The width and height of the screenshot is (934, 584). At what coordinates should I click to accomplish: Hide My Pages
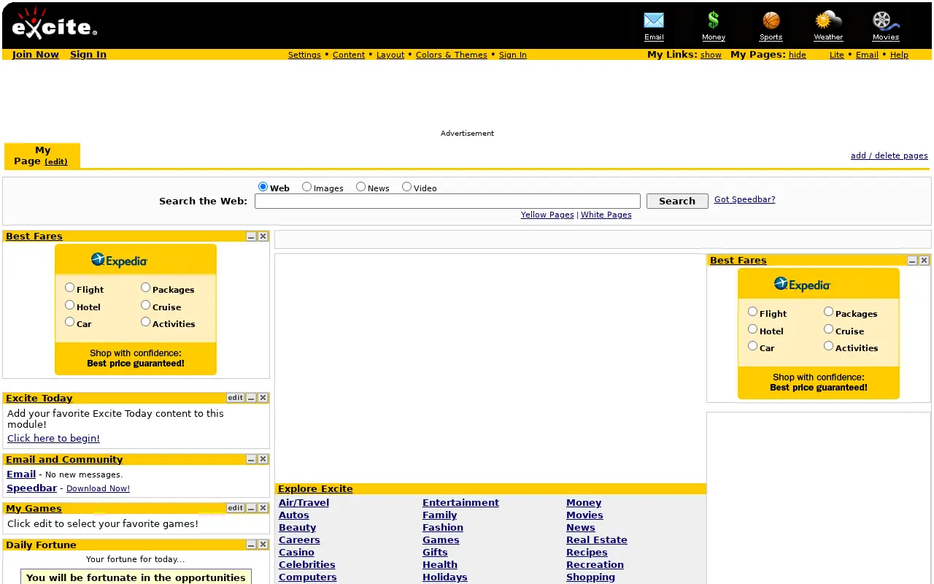pyautogui.click(x=798, y=55)
